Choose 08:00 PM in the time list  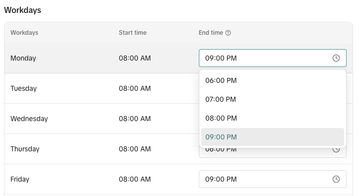tap(272, 118)
